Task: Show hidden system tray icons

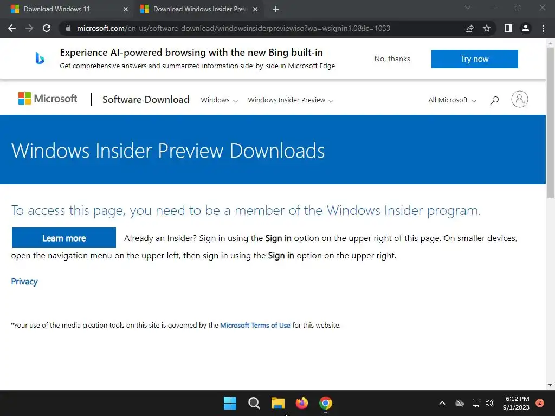Action: [x=442, y=403]
